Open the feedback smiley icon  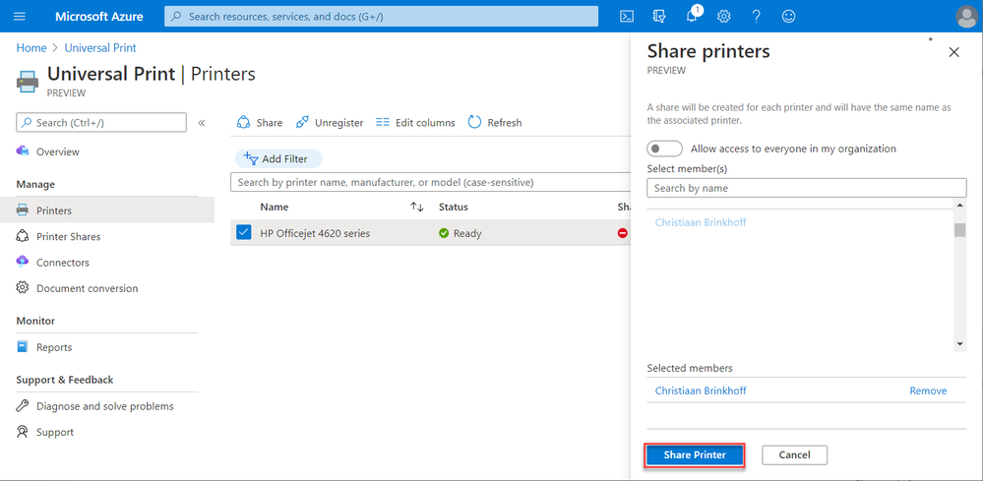(788, 17)
